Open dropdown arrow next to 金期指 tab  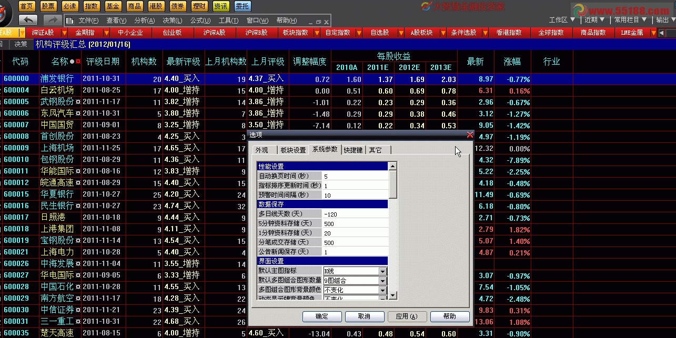coord(106,33)
